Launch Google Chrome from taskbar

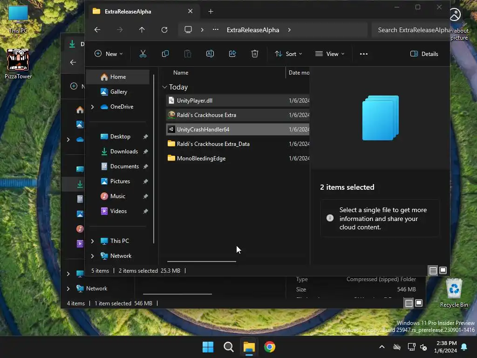click(270, 347)
